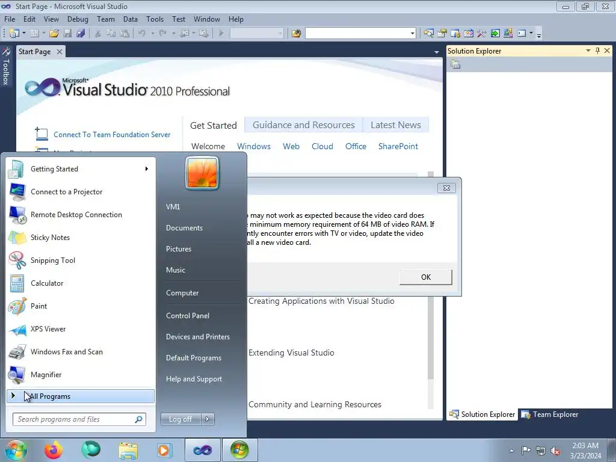Screen dimensions: 616x462
Task: Click the Windows Start orb on the taskbar
Action: pos(16,450)
